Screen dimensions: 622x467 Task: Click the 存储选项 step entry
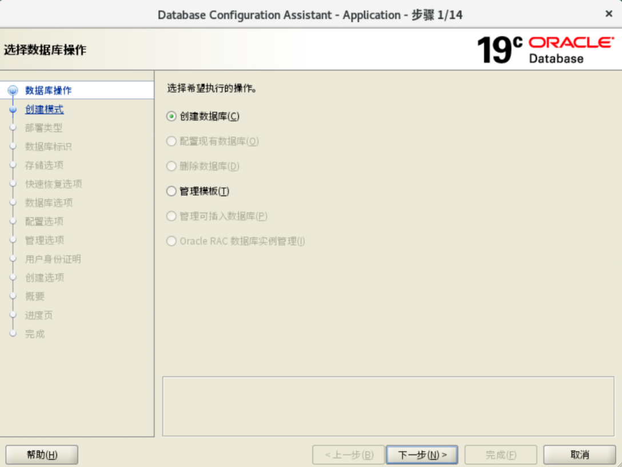click(44, 165)
